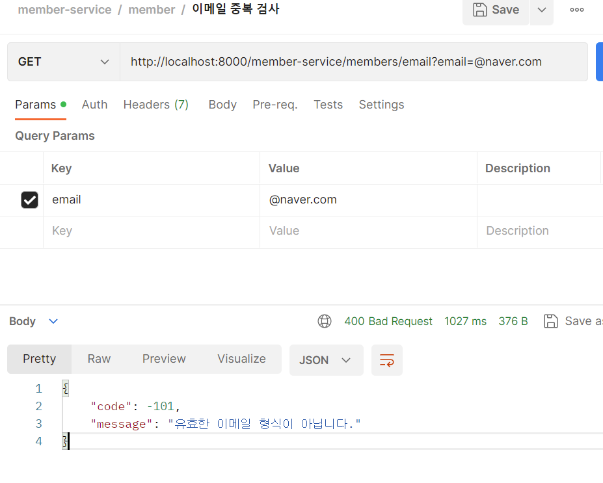Switch to the Headers (7) tab
This screenshot has height=483, width=603.
click(155, 104)
